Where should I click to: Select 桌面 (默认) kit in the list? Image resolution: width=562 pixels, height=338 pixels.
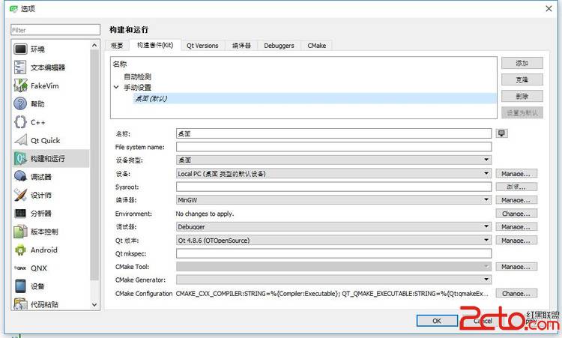pyautogui.click(x=314, y=99)
